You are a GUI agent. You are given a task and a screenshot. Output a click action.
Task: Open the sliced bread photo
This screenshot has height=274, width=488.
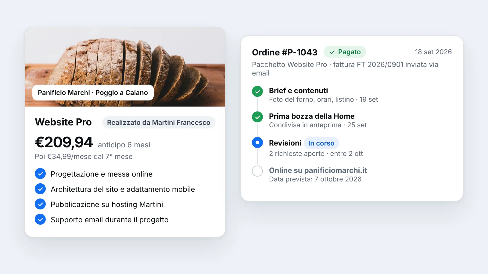[125, 67]
